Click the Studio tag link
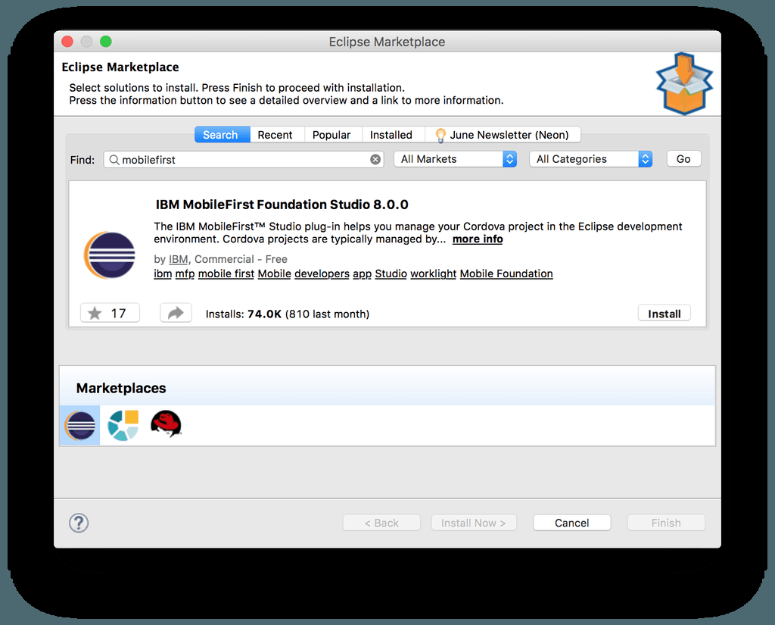Image resolution: width=775 pixels, height=625 pixels. (391, 273)
